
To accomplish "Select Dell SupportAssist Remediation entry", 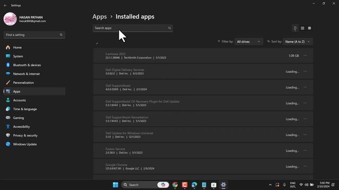I will [x=203, y=119].
